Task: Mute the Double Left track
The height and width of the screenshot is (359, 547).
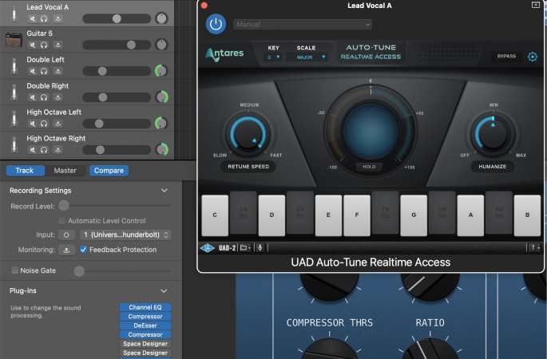Action: point(33,71)
